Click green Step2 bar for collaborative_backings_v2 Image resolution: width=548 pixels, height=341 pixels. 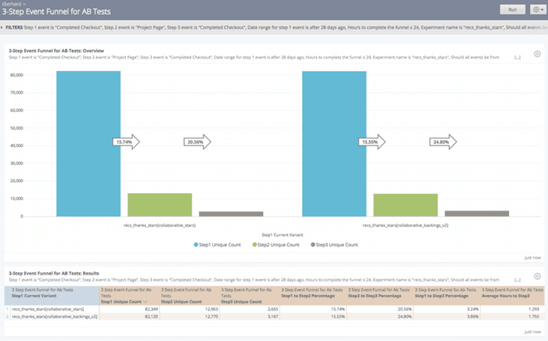click(x=405, y=204)
